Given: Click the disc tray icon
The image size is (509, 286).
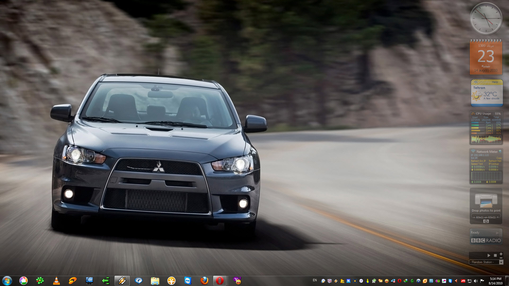Looking at the screenshot, I should click(x=361, y=281).
